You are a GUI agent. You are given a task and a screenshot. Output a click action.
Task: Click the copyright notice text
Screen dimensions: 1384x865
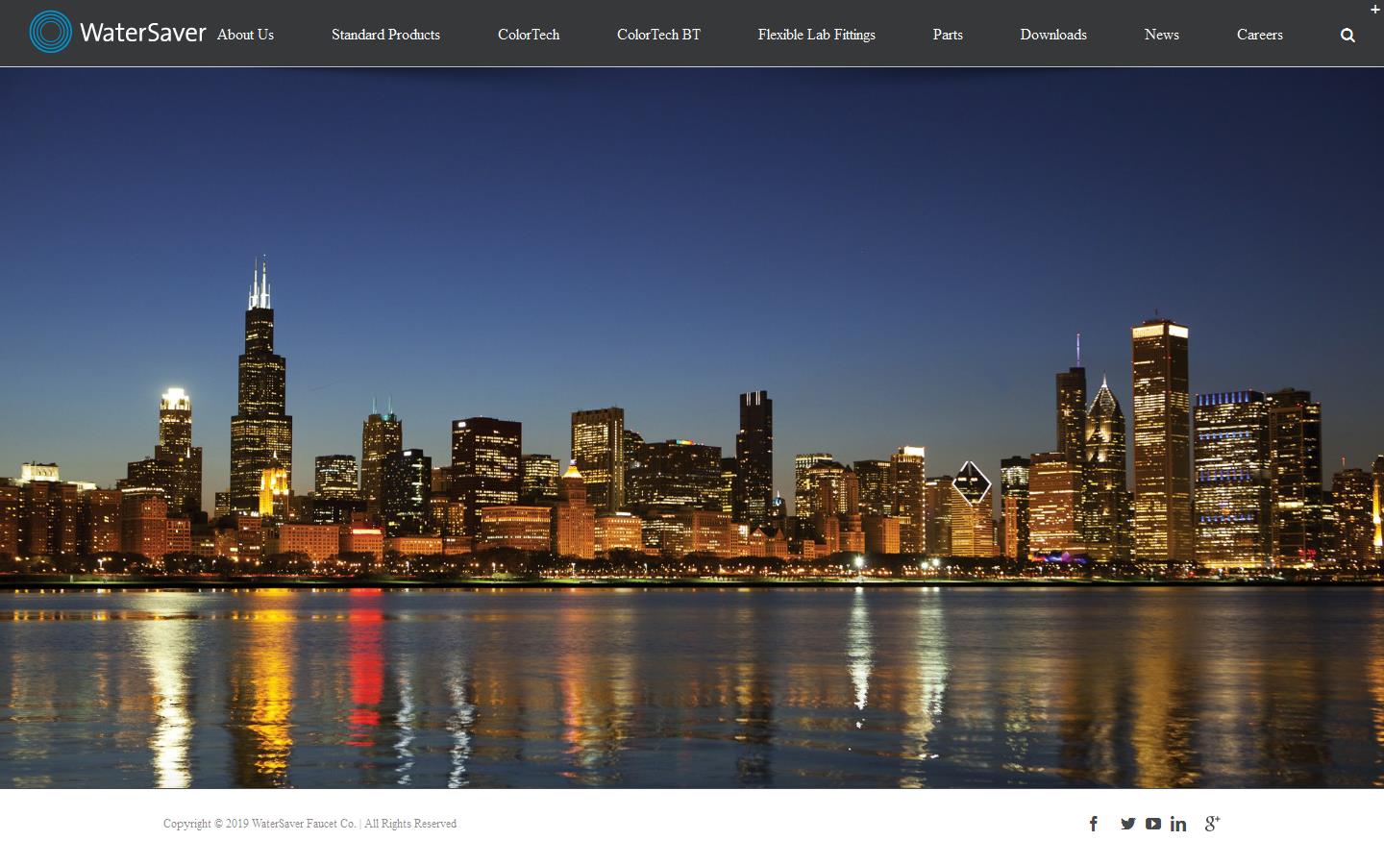tap(309, 824)
